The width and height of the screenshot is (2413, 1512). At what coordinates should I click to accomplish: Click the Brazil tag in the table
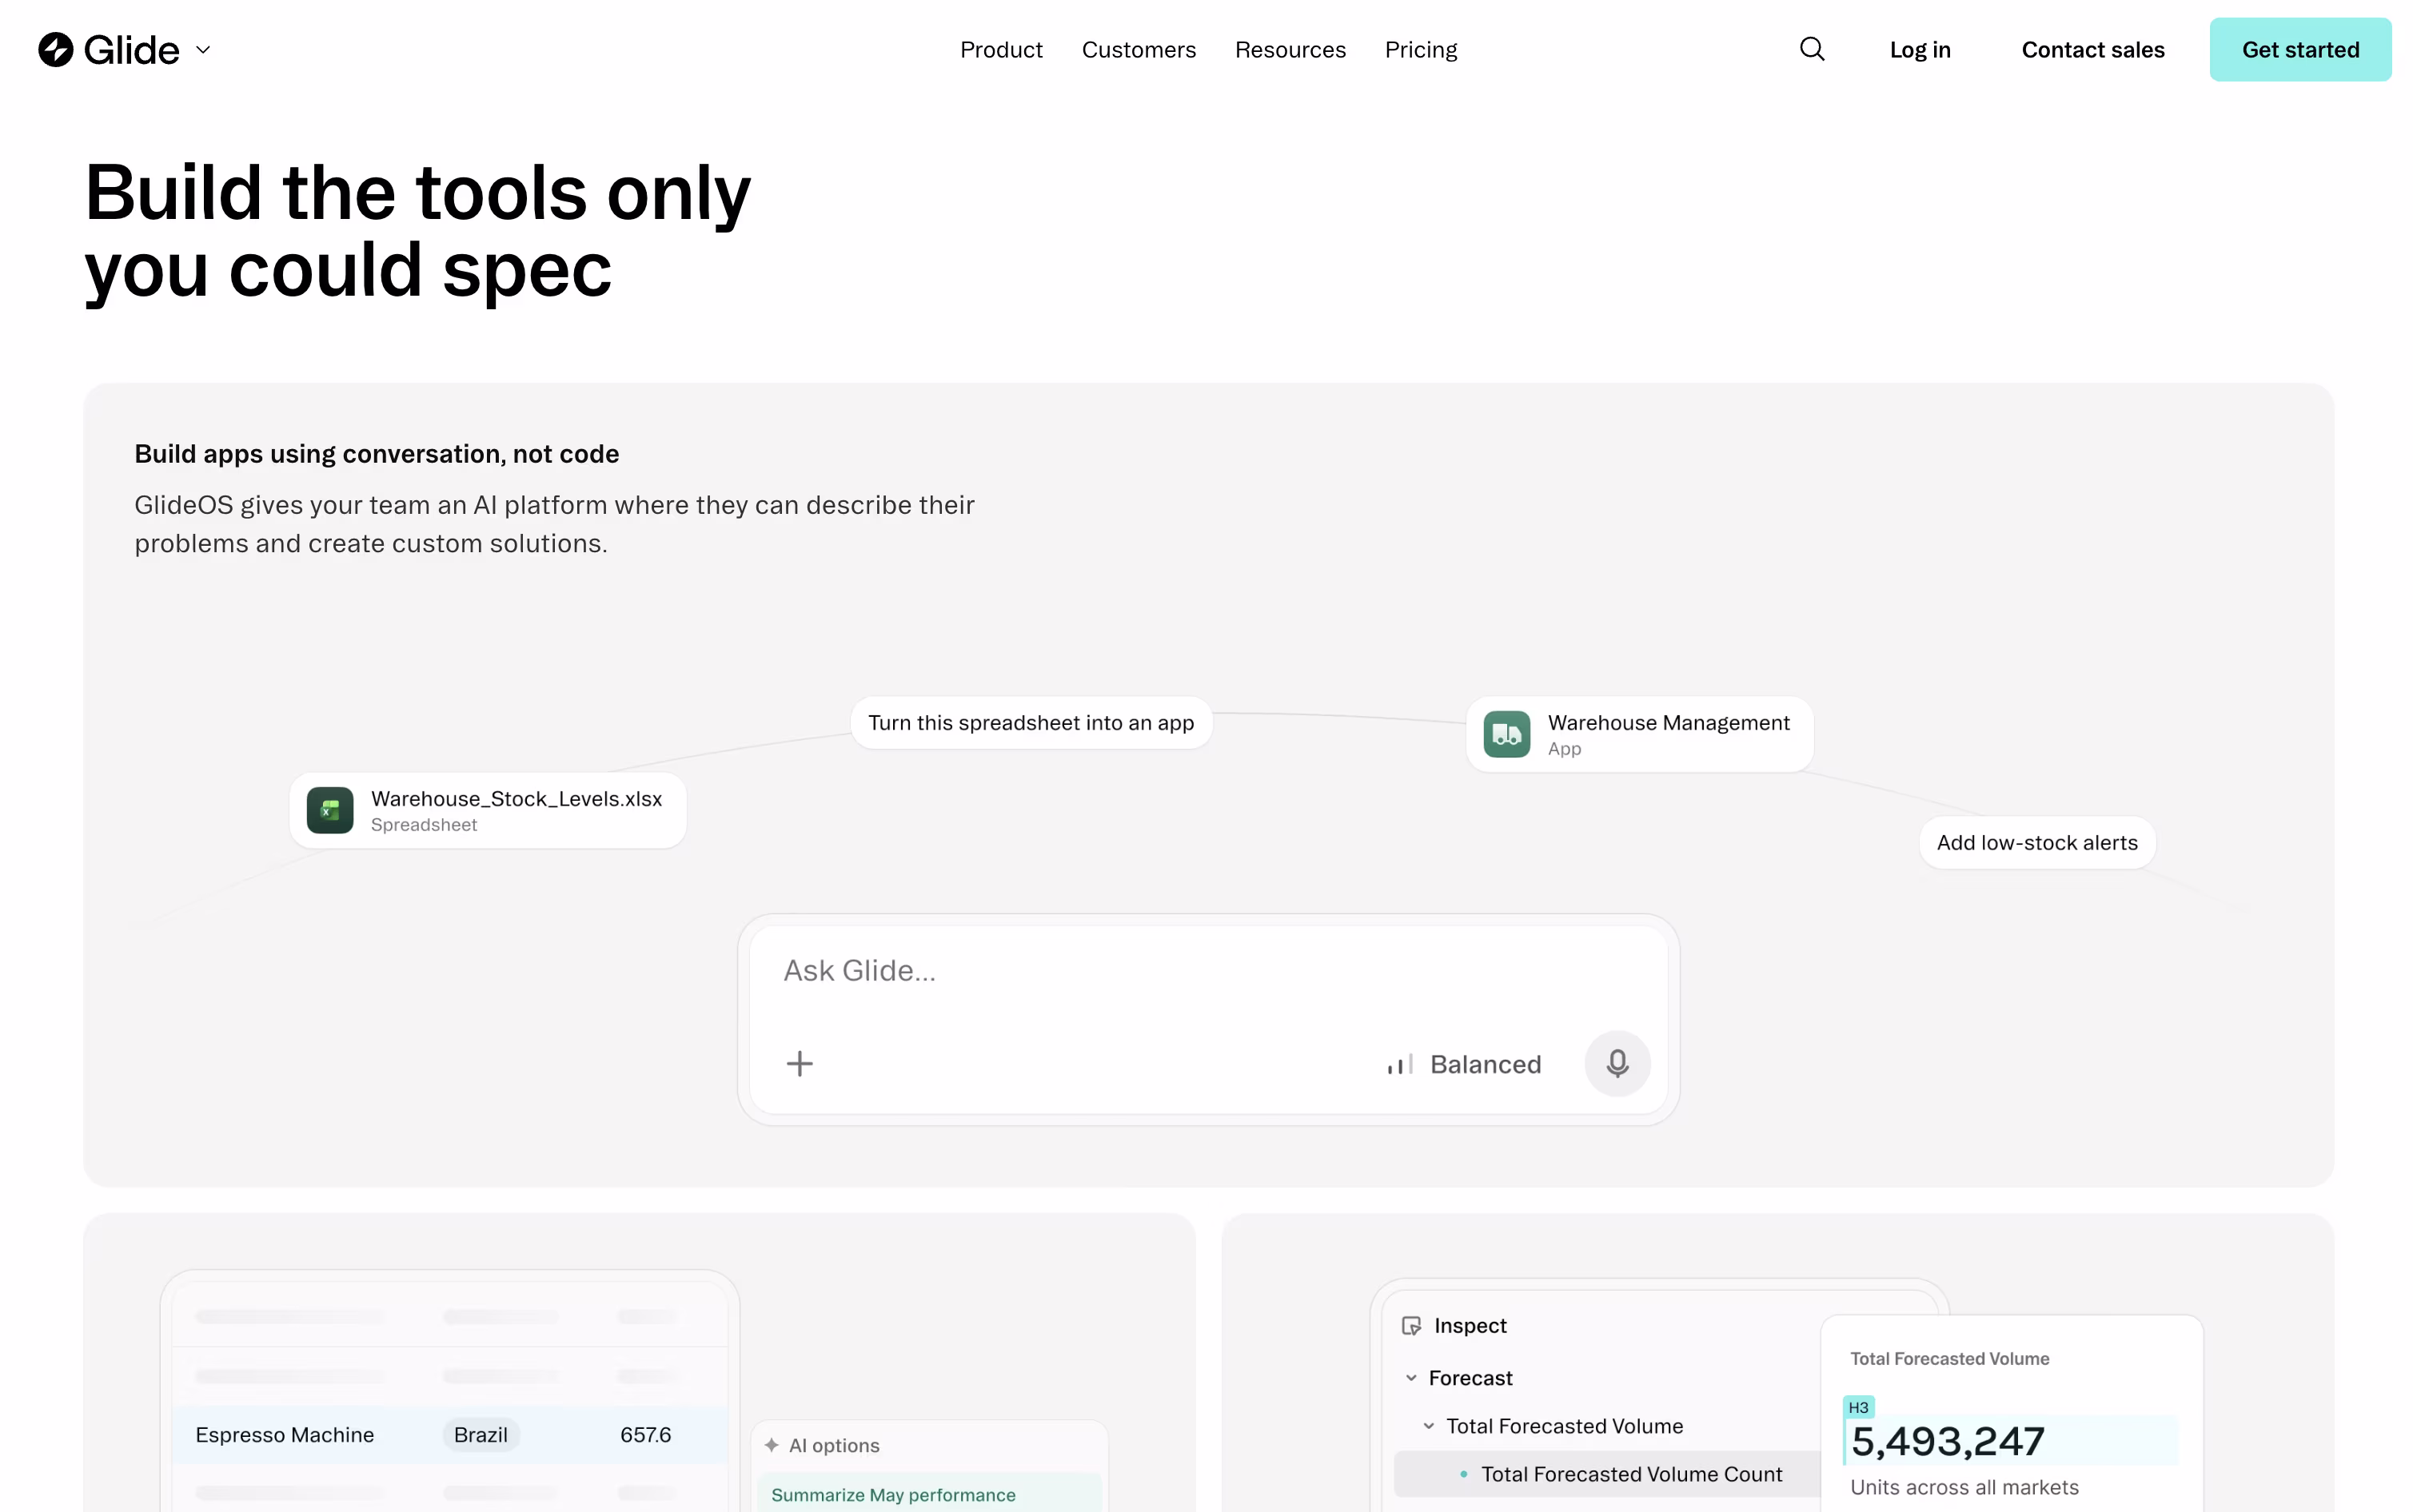point(481,1435)
